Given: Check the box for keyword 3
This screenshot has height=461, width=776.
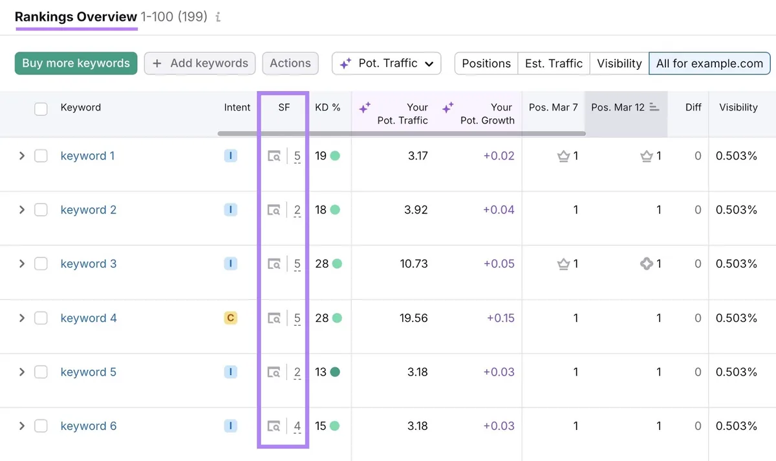Looking at the screenshot, I should tap(41, 264).
